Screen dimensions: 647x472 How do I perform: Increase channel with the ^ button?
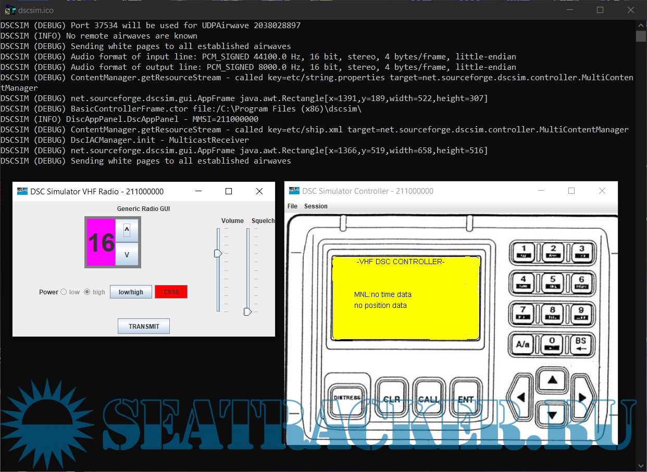click(x=127, y=230)
